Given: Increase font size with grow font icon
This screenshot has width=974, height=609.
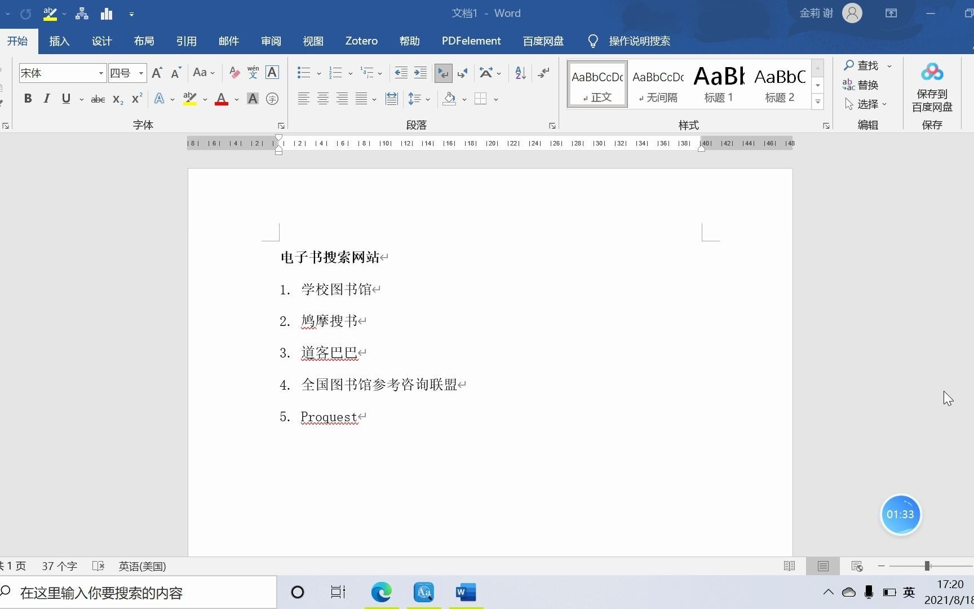Looking at the screenshot, I should 157,73.
